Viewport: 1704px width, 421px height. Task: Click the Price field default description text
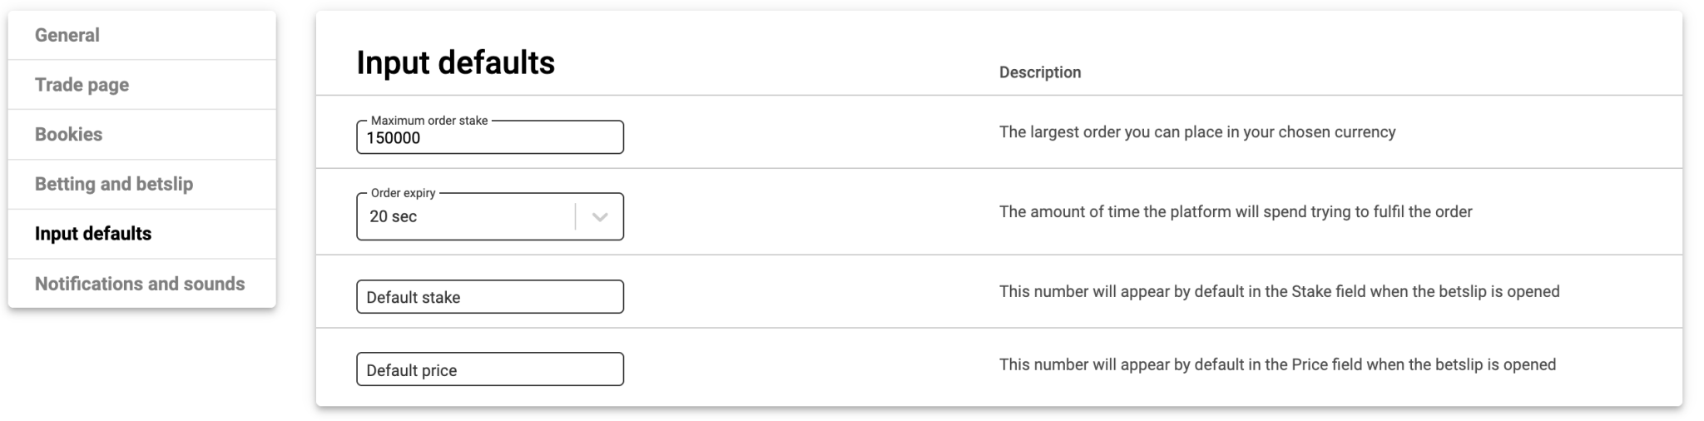click(1277, 364)
